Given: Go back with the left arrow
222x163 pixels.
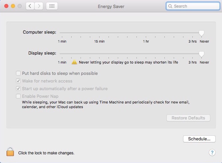Looking at the screenshot, I should tap(30, 6).
